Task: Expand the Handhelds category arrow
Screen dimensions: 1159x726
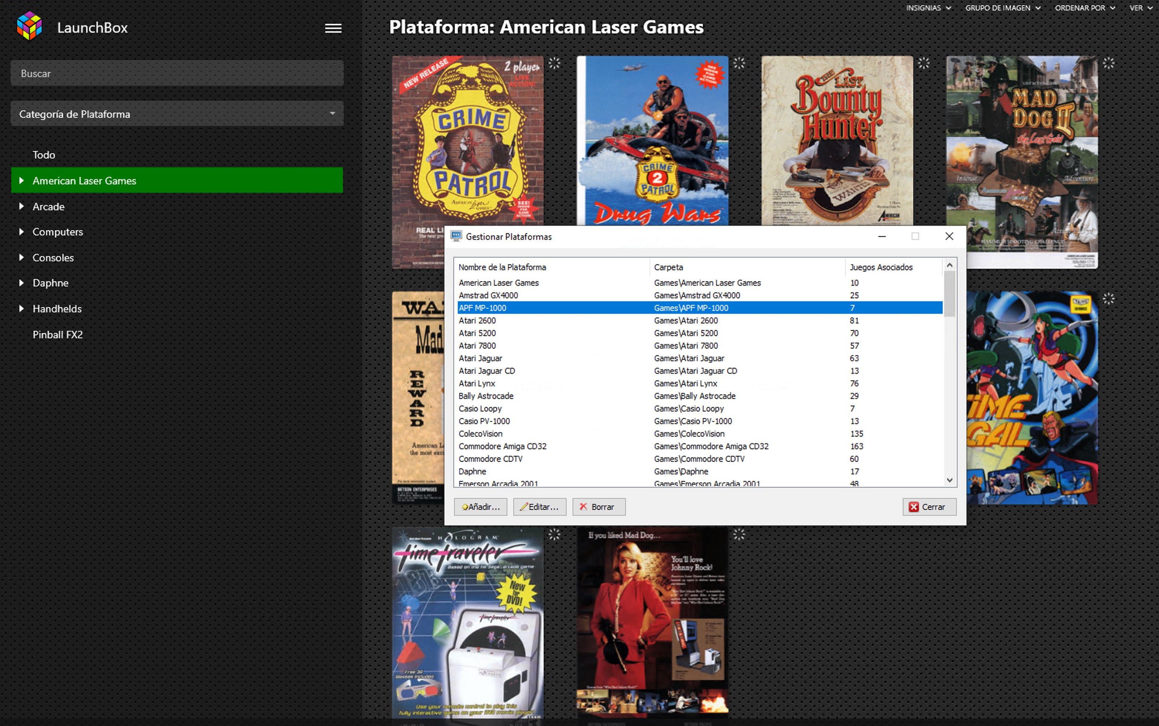Action: 21,309
